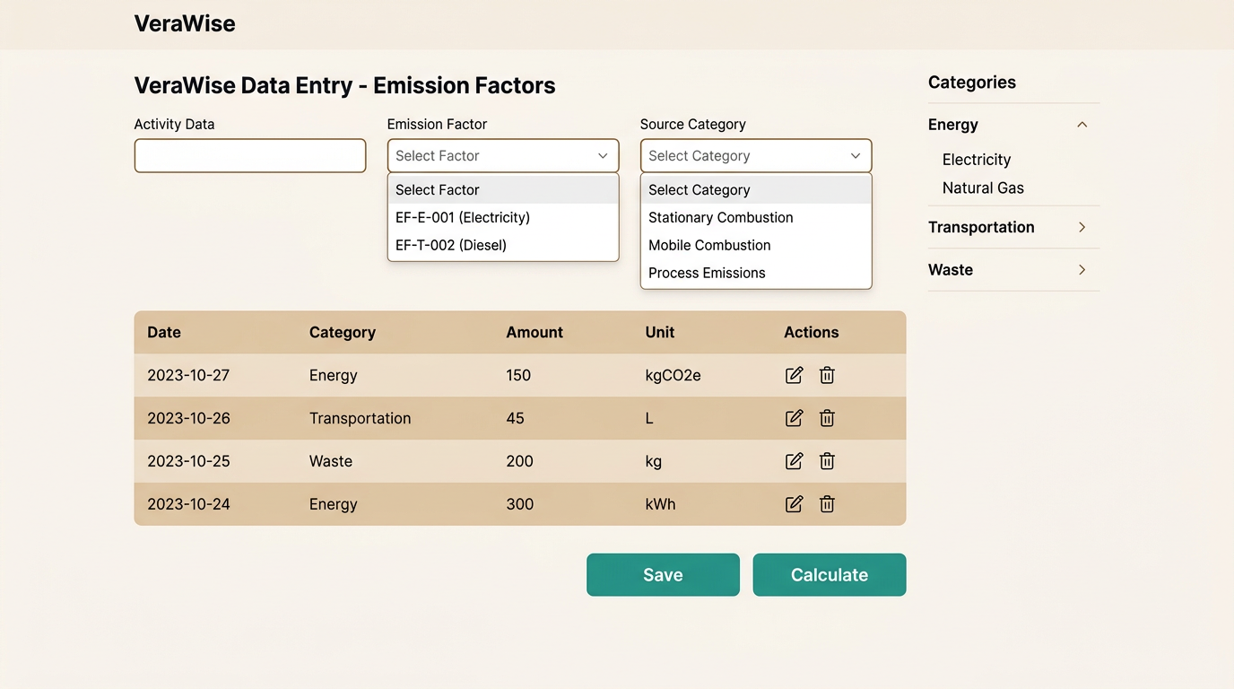Focus the Activity Data input field
1234x689 pixels.
(x=250, y=155)
